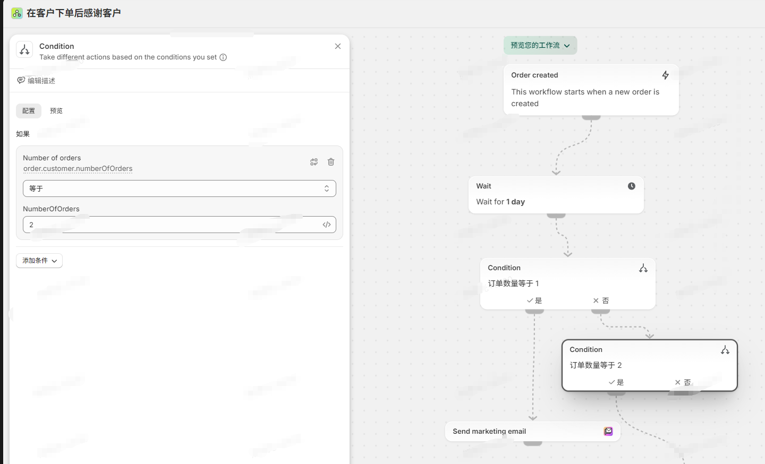Click the email icon on Send marketing email
765x464 pixels.
coord(608,432)
